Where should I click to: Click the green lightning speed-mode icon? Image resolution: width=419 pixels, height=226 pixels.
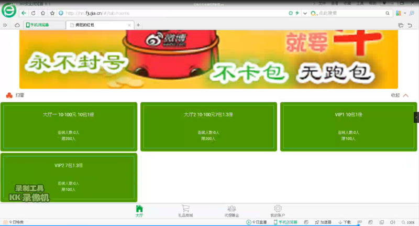point(297,13)
